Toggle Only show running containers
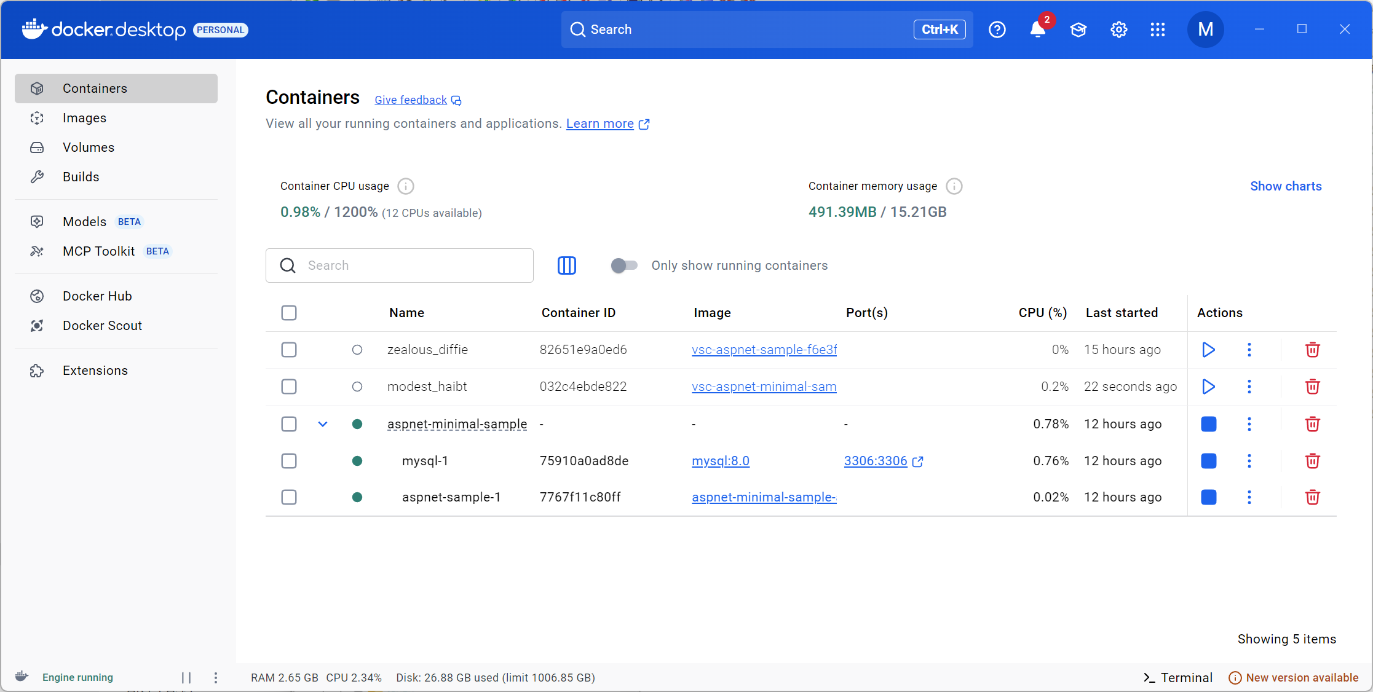The height and width of the screenshot is (692, 1373). 624,265
